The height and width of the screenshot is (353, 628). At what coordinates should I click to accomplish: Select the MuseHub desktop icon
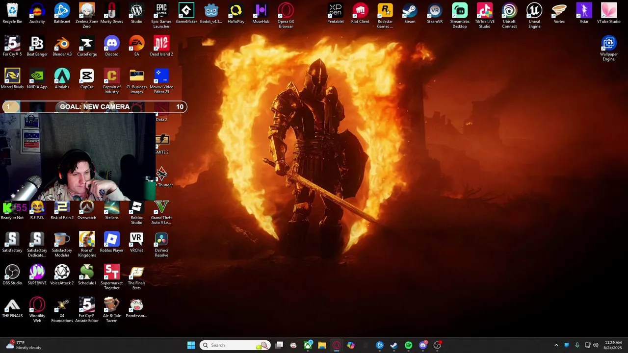coord(261,14)
